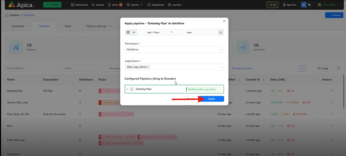Click the home icon in breadcrumb
This screenshot has width=346, height=156.
tap(7, 15)
